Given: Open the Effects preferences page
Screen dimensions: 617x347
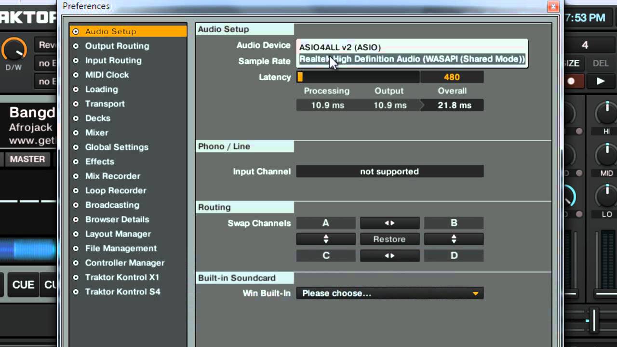Looking at the screenshot, I should point(99,161).
